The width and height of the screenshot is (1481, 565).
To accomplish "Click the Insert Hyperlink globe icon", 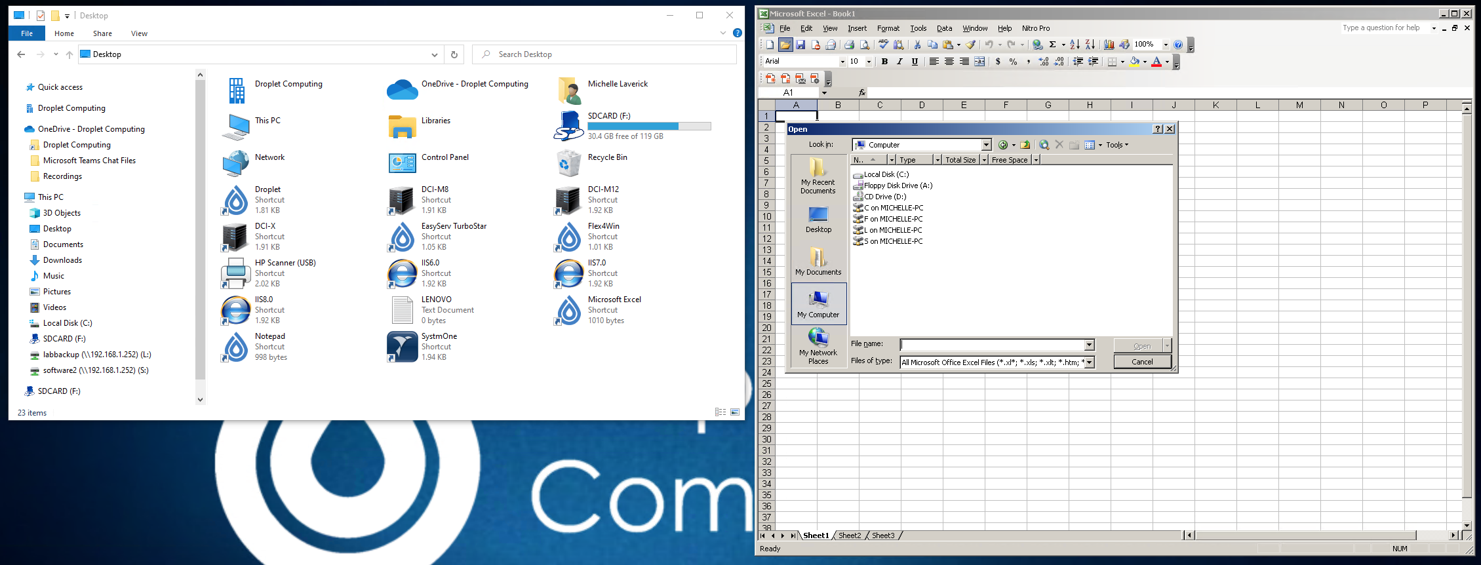I will [1037, 45].
